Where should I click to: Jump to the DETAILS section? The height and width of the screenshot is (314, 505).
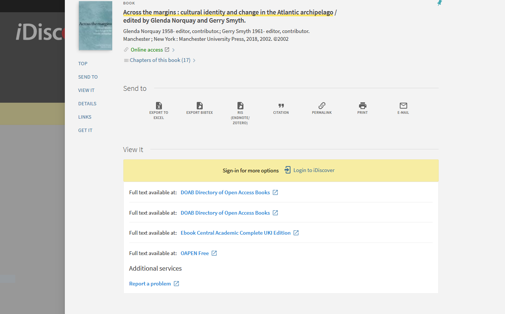coord(87,103)
